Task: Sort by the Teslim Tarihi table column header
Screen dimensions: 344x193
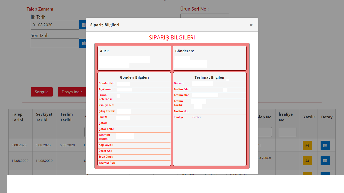Action: 69,117
